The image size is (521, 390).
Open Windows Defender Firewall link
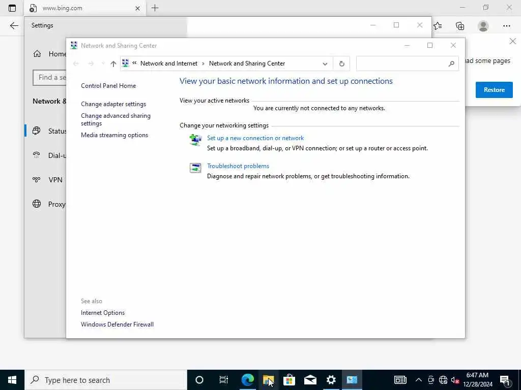coord(117,324)
